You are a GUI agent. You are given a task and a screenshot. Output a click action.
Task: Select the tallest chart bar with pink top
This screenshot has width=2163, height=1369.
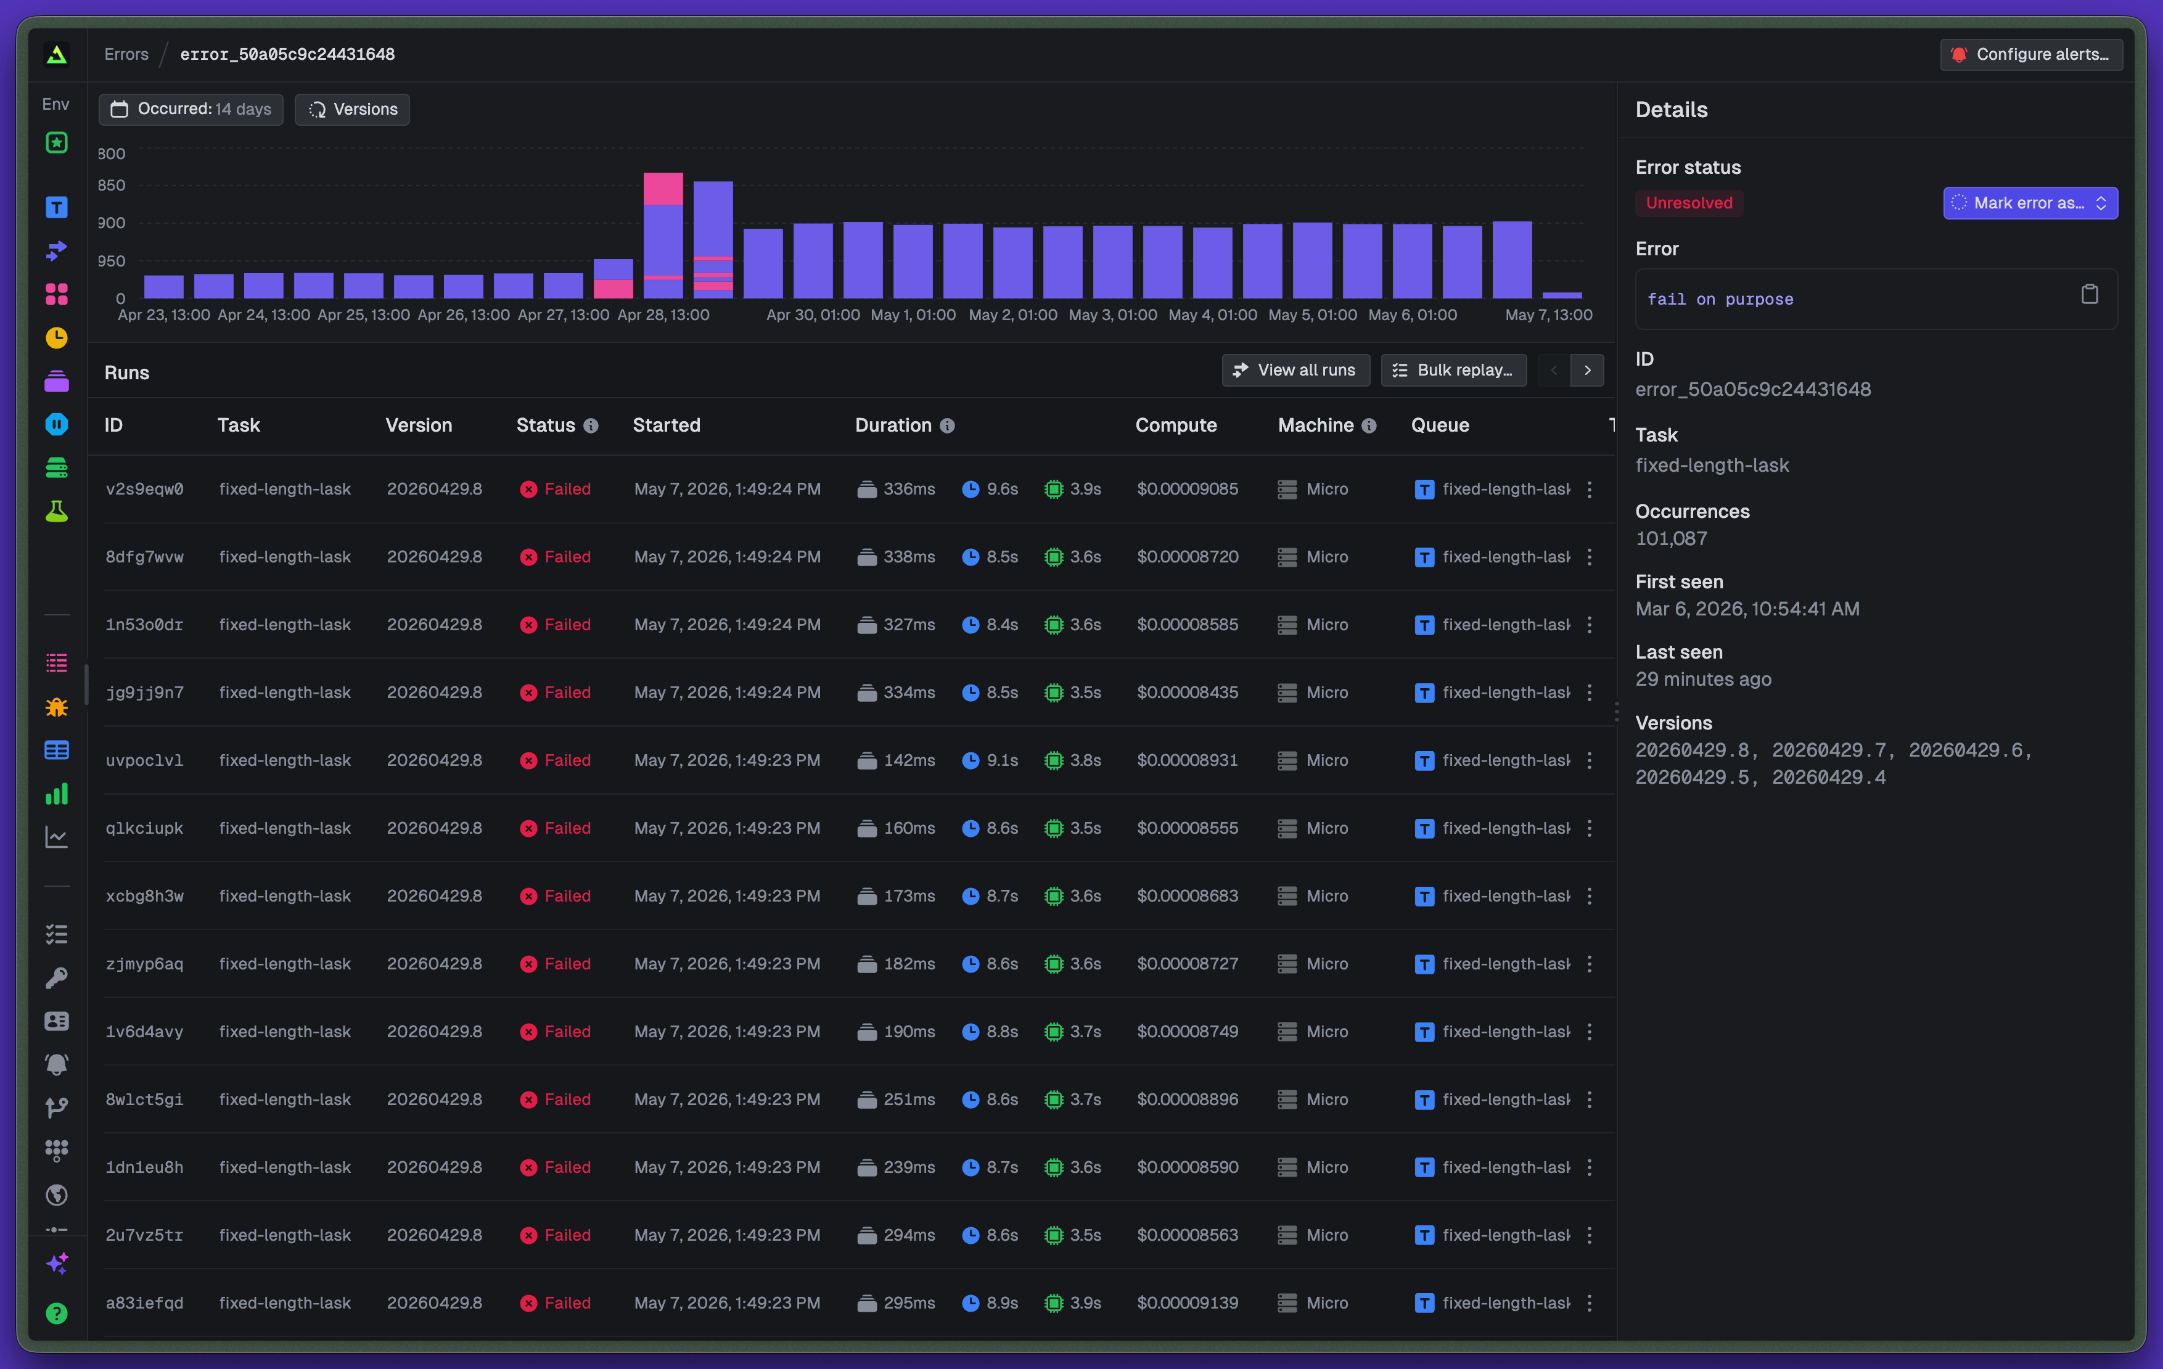click(663, 236)
